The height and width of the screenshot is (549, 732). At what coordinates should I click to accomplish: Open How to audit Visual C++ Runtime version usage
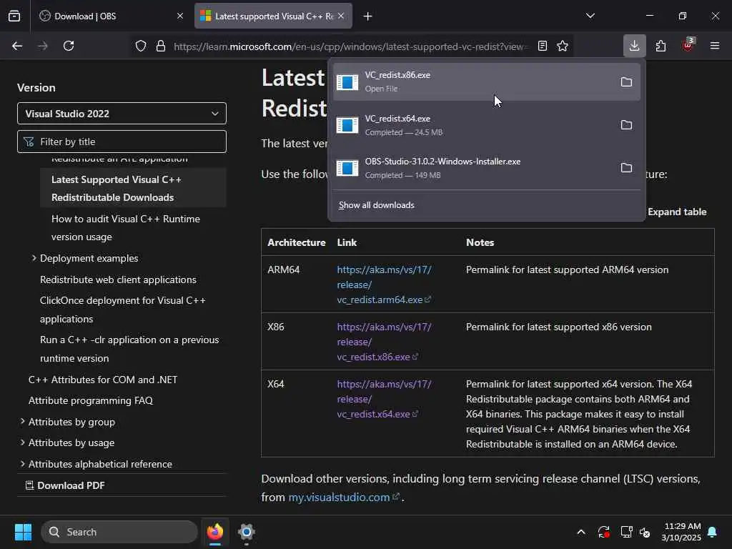(x=126, y=228)
